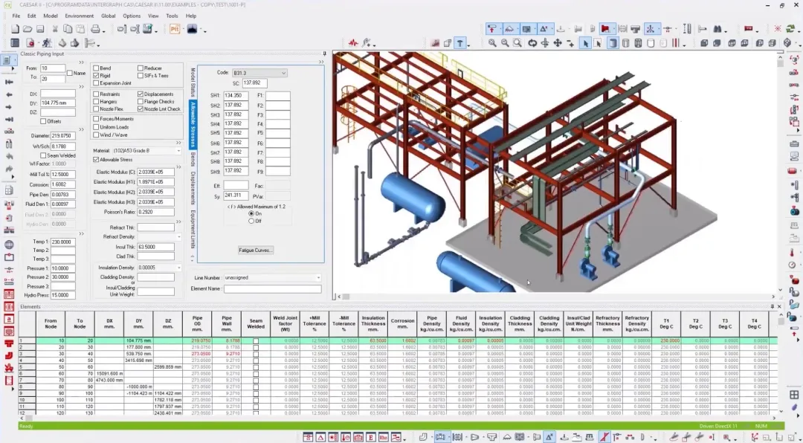Open the Tools menu
The height and width of the screenshot is (443, 803).
coord(172,16)
